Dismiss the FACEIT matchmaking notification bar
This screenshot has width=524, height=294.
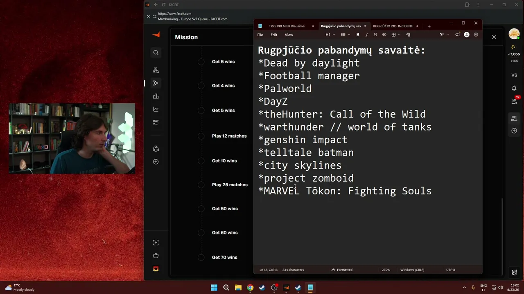tap(149, 16)
